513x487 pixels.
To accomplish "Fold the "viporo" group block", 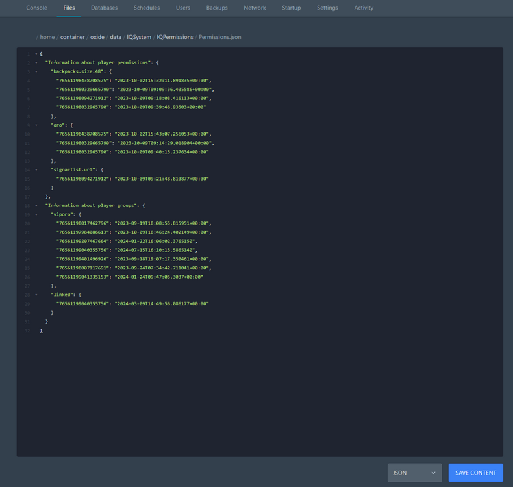I will pos(36,214).
